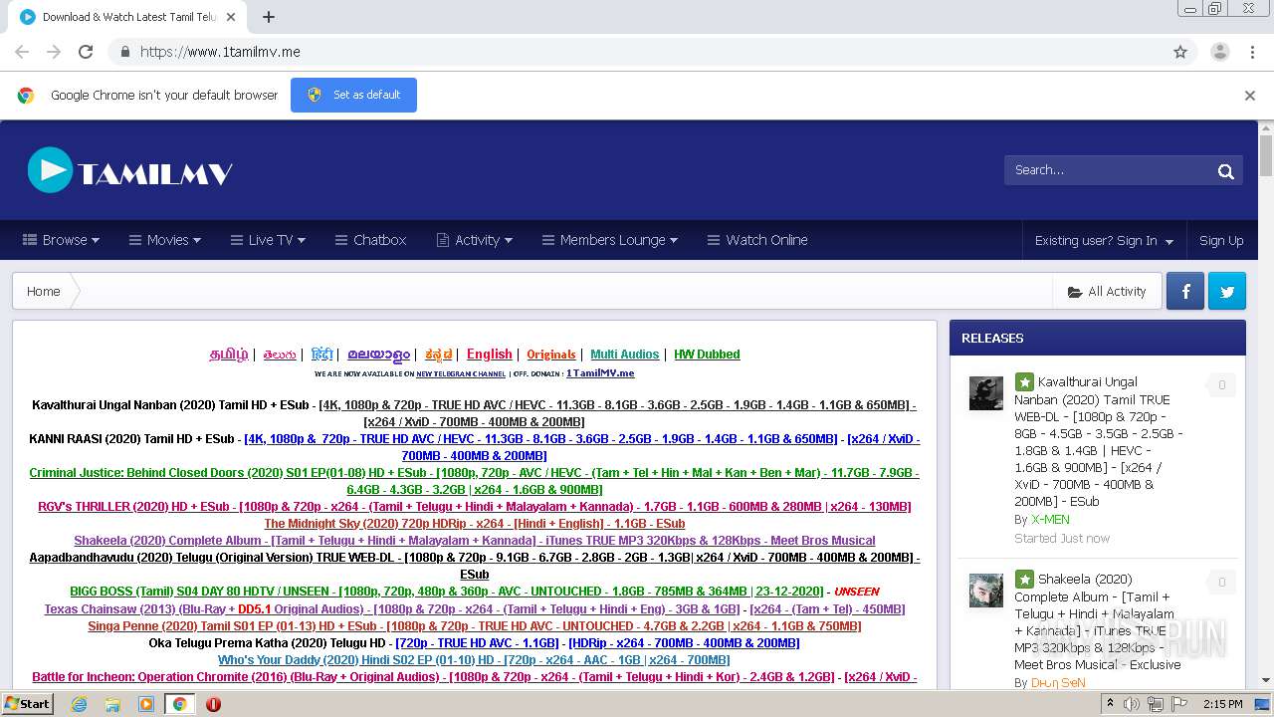This screenshot has width=1274, height=717.
Task: Expand the Live TV menu
Action: coord(269,240)
